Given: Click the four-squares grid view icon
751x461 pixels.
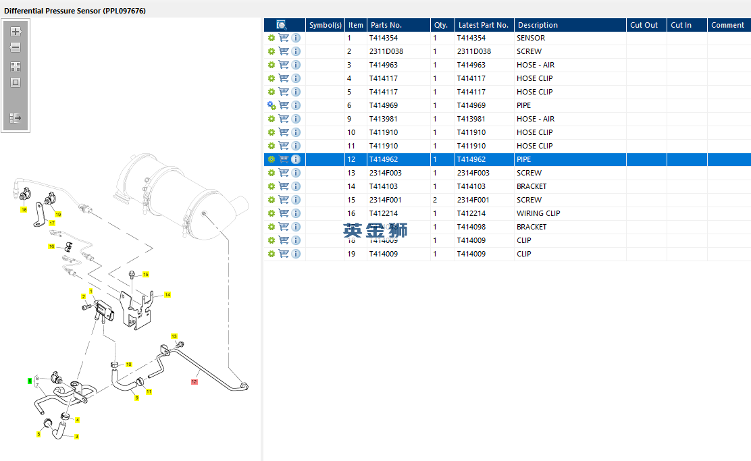Looking at the screenshot, I should [x=16, y=67].
